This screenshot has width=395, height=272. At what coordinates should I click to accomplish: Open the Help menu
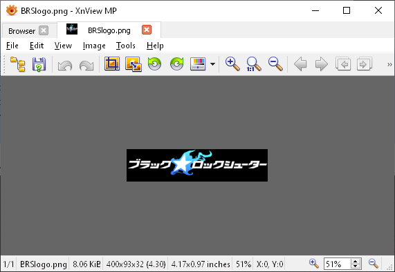pyautogui.click(x=155, y=46)
